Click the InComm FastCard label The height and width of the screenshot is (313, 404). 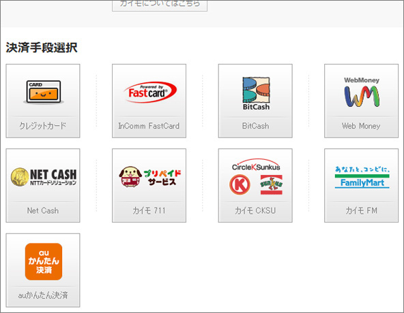tap(149, 126)
